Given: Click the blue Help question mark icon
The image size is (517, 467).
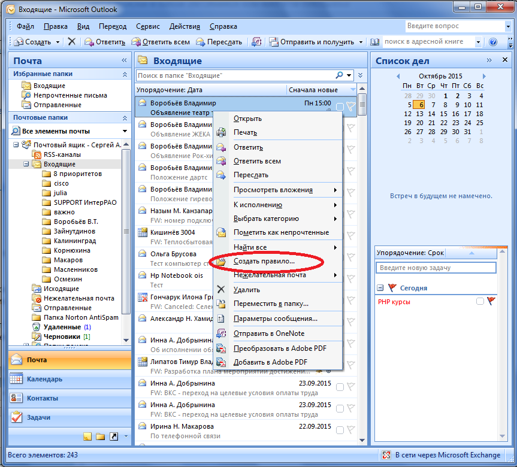Looking at the screenshot, I should coord(493,42).
